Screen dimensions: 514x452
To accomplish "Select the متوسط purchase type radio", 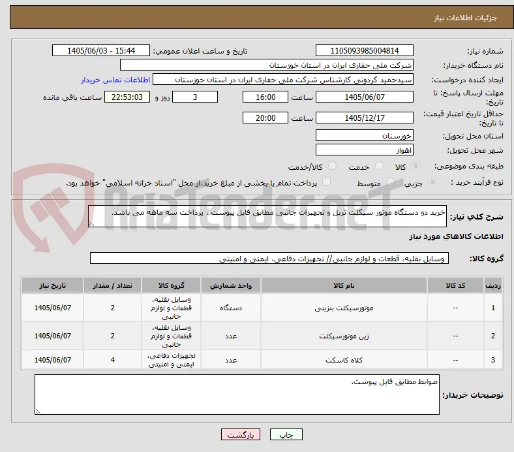I will click(390, 182).
